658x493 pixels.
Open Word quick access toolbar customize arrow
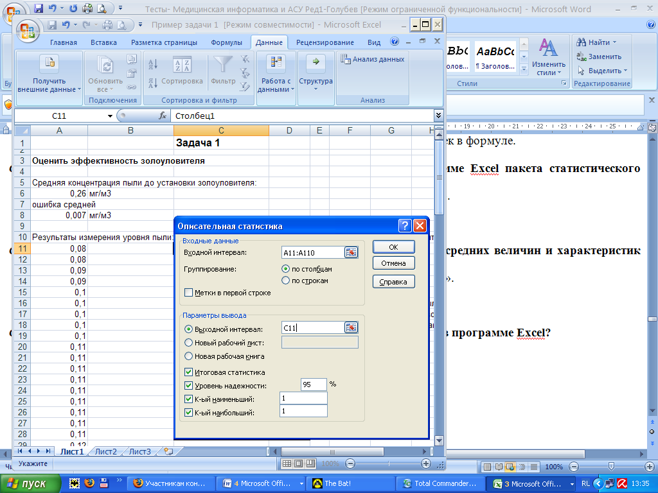120,8
